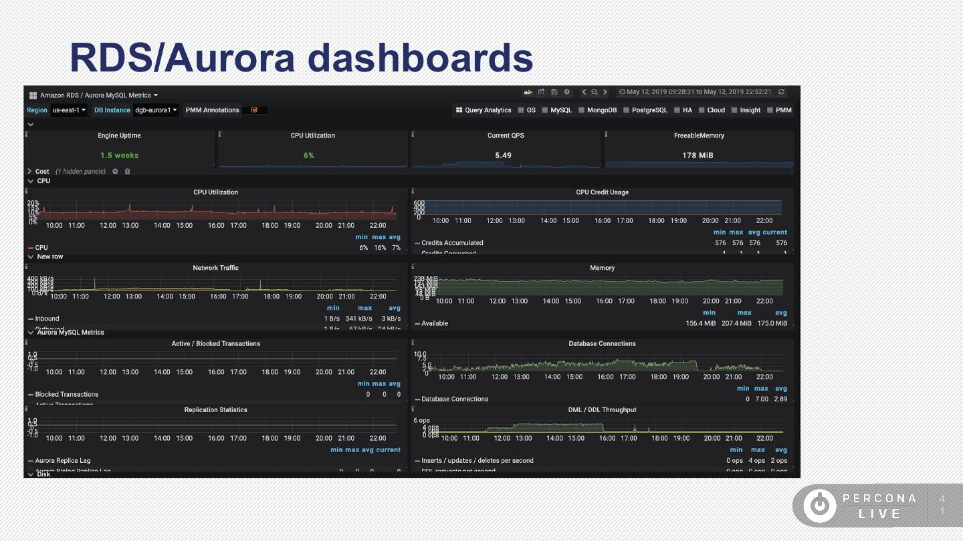Screen dimensions: 963x541
Task: Save the dashboard with the disk icon
Action: (x=554, y=92)
